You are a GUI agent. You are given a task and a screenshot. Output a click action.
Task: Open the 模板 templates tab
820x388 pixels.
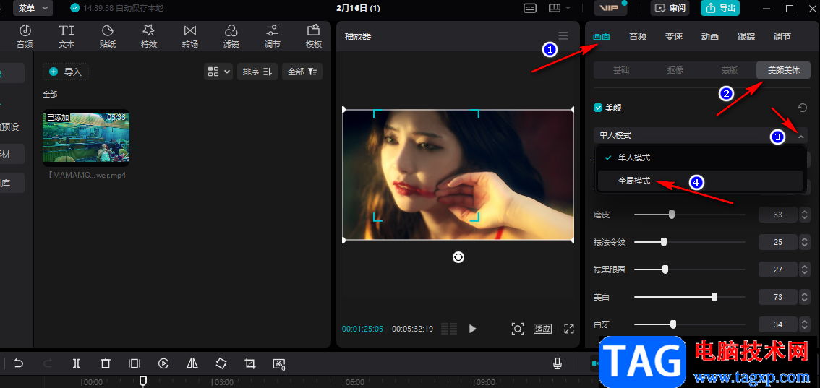(314, 36)
